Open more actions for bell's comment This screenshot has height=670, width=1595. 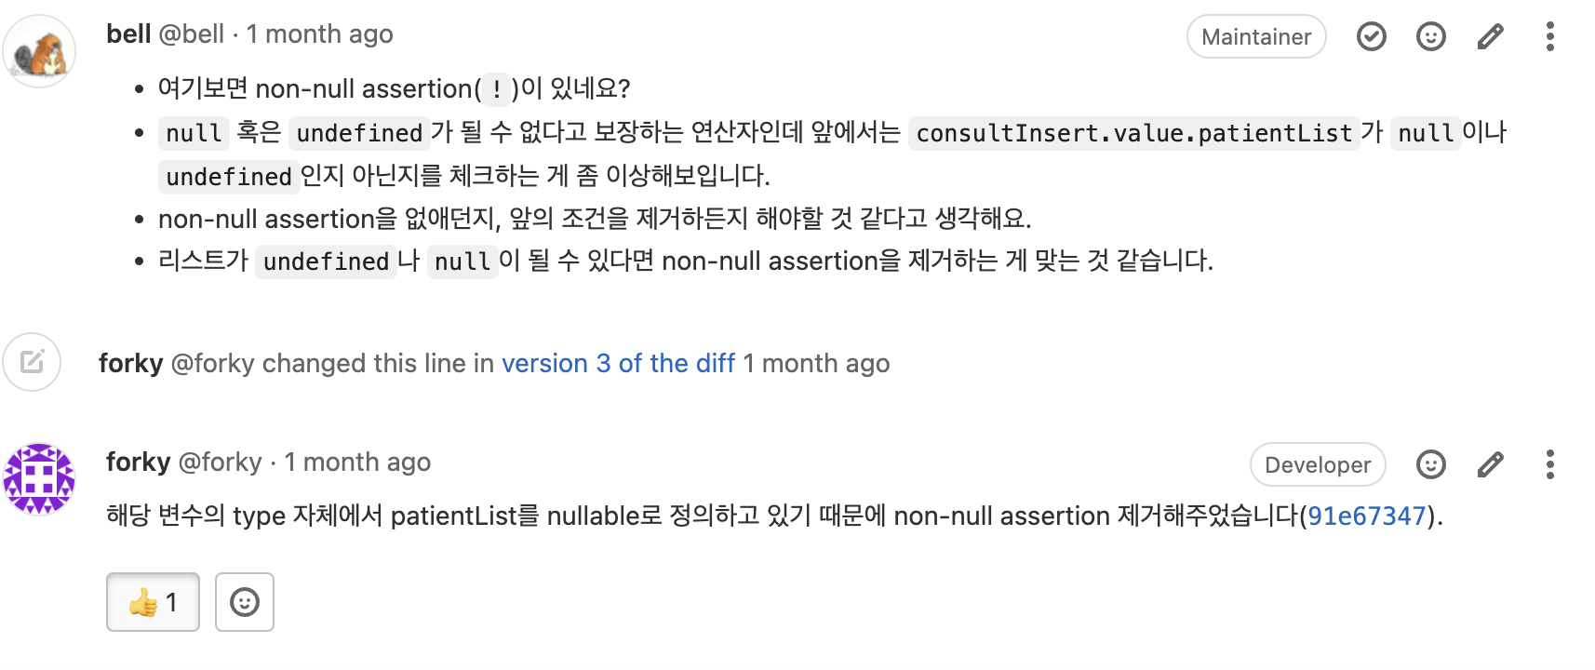[1549, 36]
